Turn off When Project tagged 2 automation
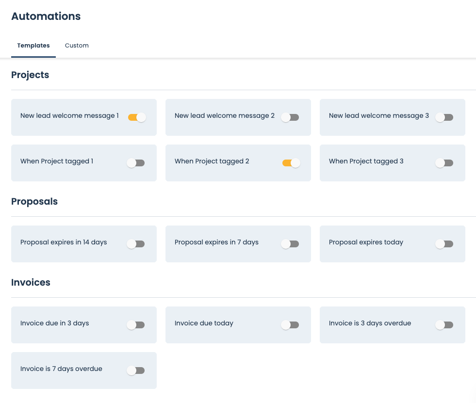Image resolution: width=476 pixels, height=403 pixels. [x=291, y=163]
